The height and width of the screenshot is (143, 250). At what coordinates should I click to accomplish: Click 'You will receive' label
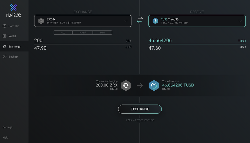click(170, 81)
